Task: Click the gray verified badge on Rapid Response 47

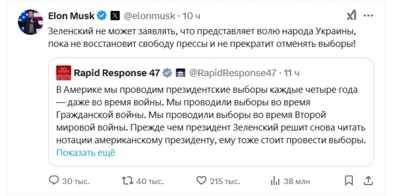Action: pyautogui.click(x=167, y=73)
